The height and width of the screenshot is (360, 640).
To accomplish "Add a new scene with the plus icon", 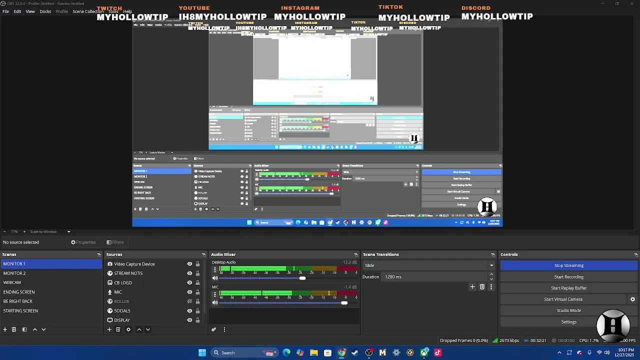I will [x=5, y=329].
